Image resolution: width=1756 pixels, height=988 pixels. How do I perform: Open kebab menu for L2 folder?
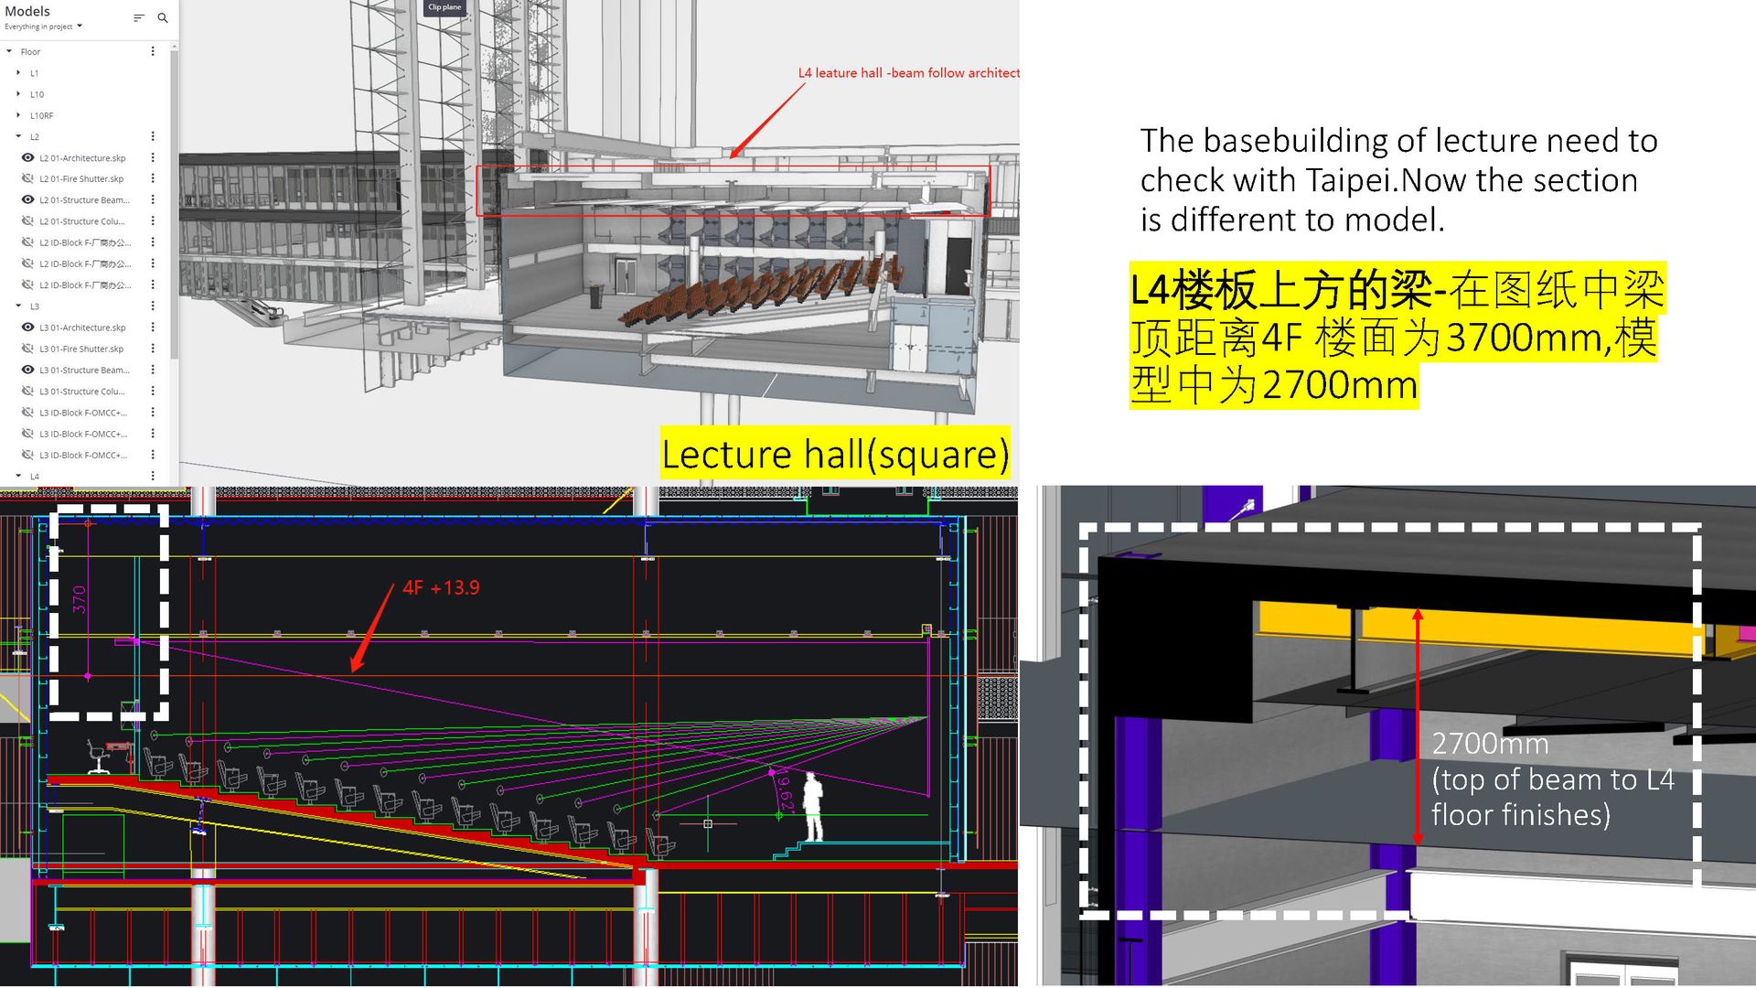tap(153, 137)
